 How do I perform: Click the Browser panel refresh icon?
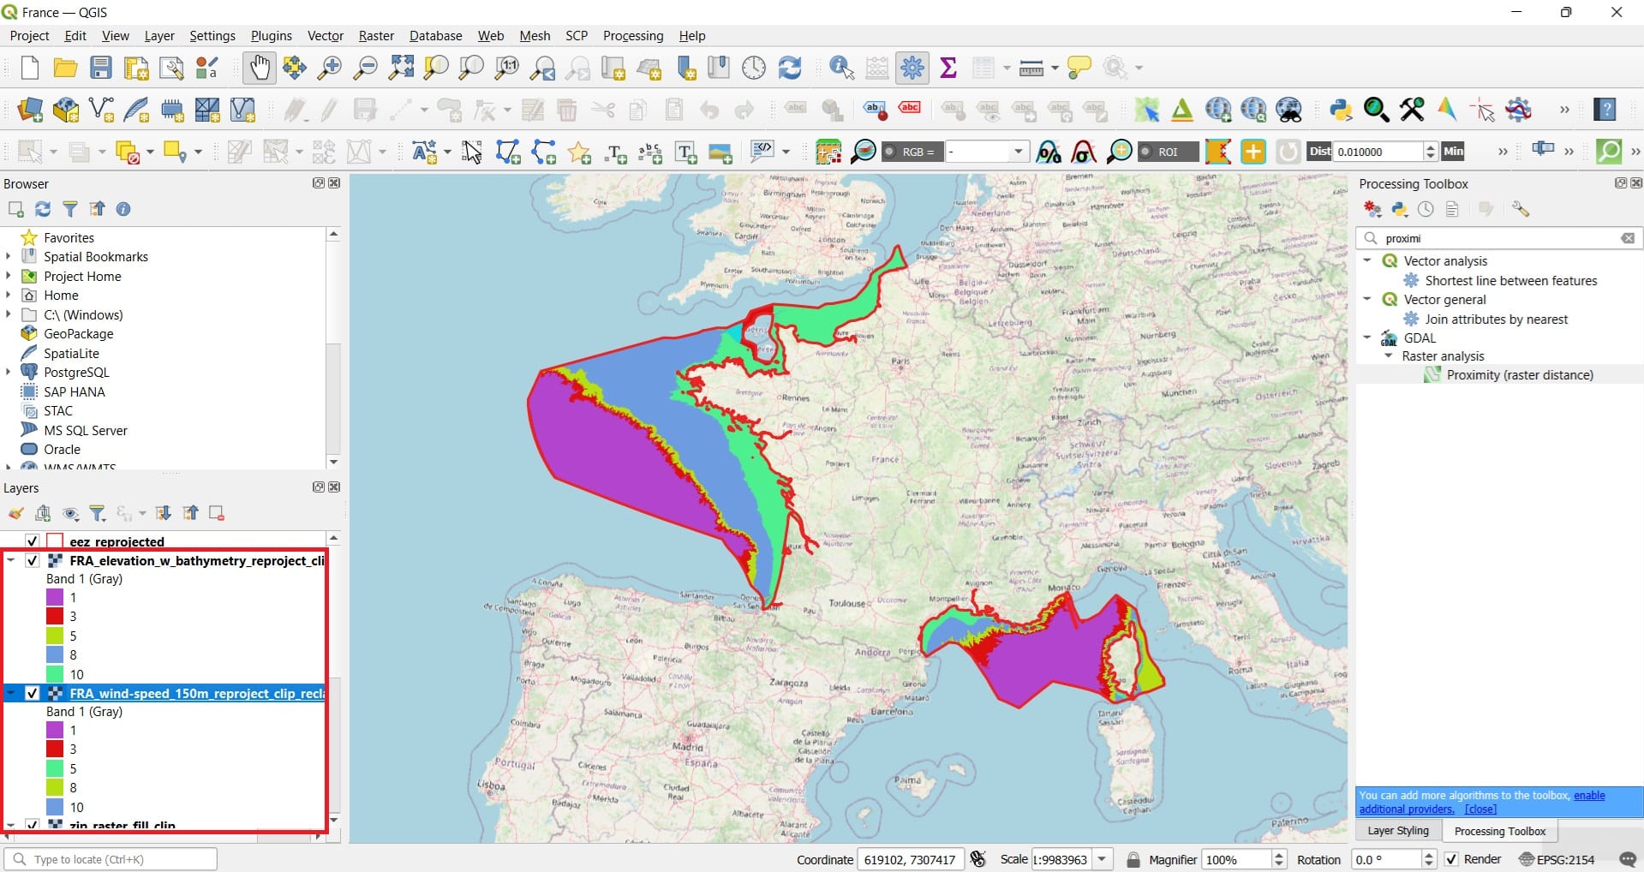[43, 209]
